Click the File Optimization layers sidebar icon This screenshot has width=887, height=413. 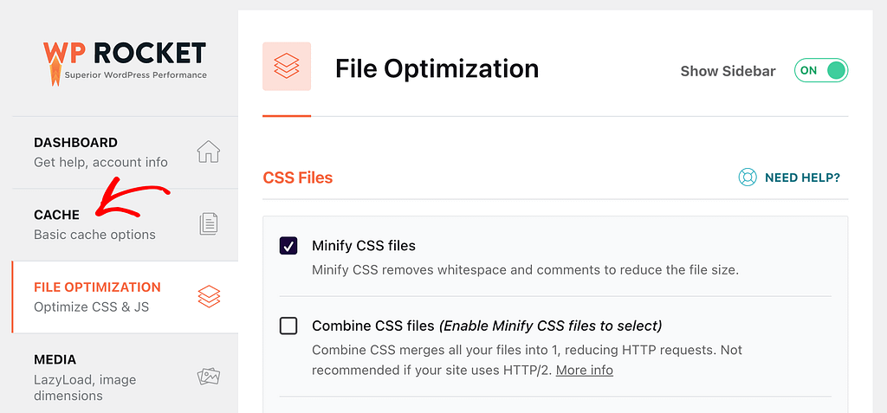tap(209, 296)
